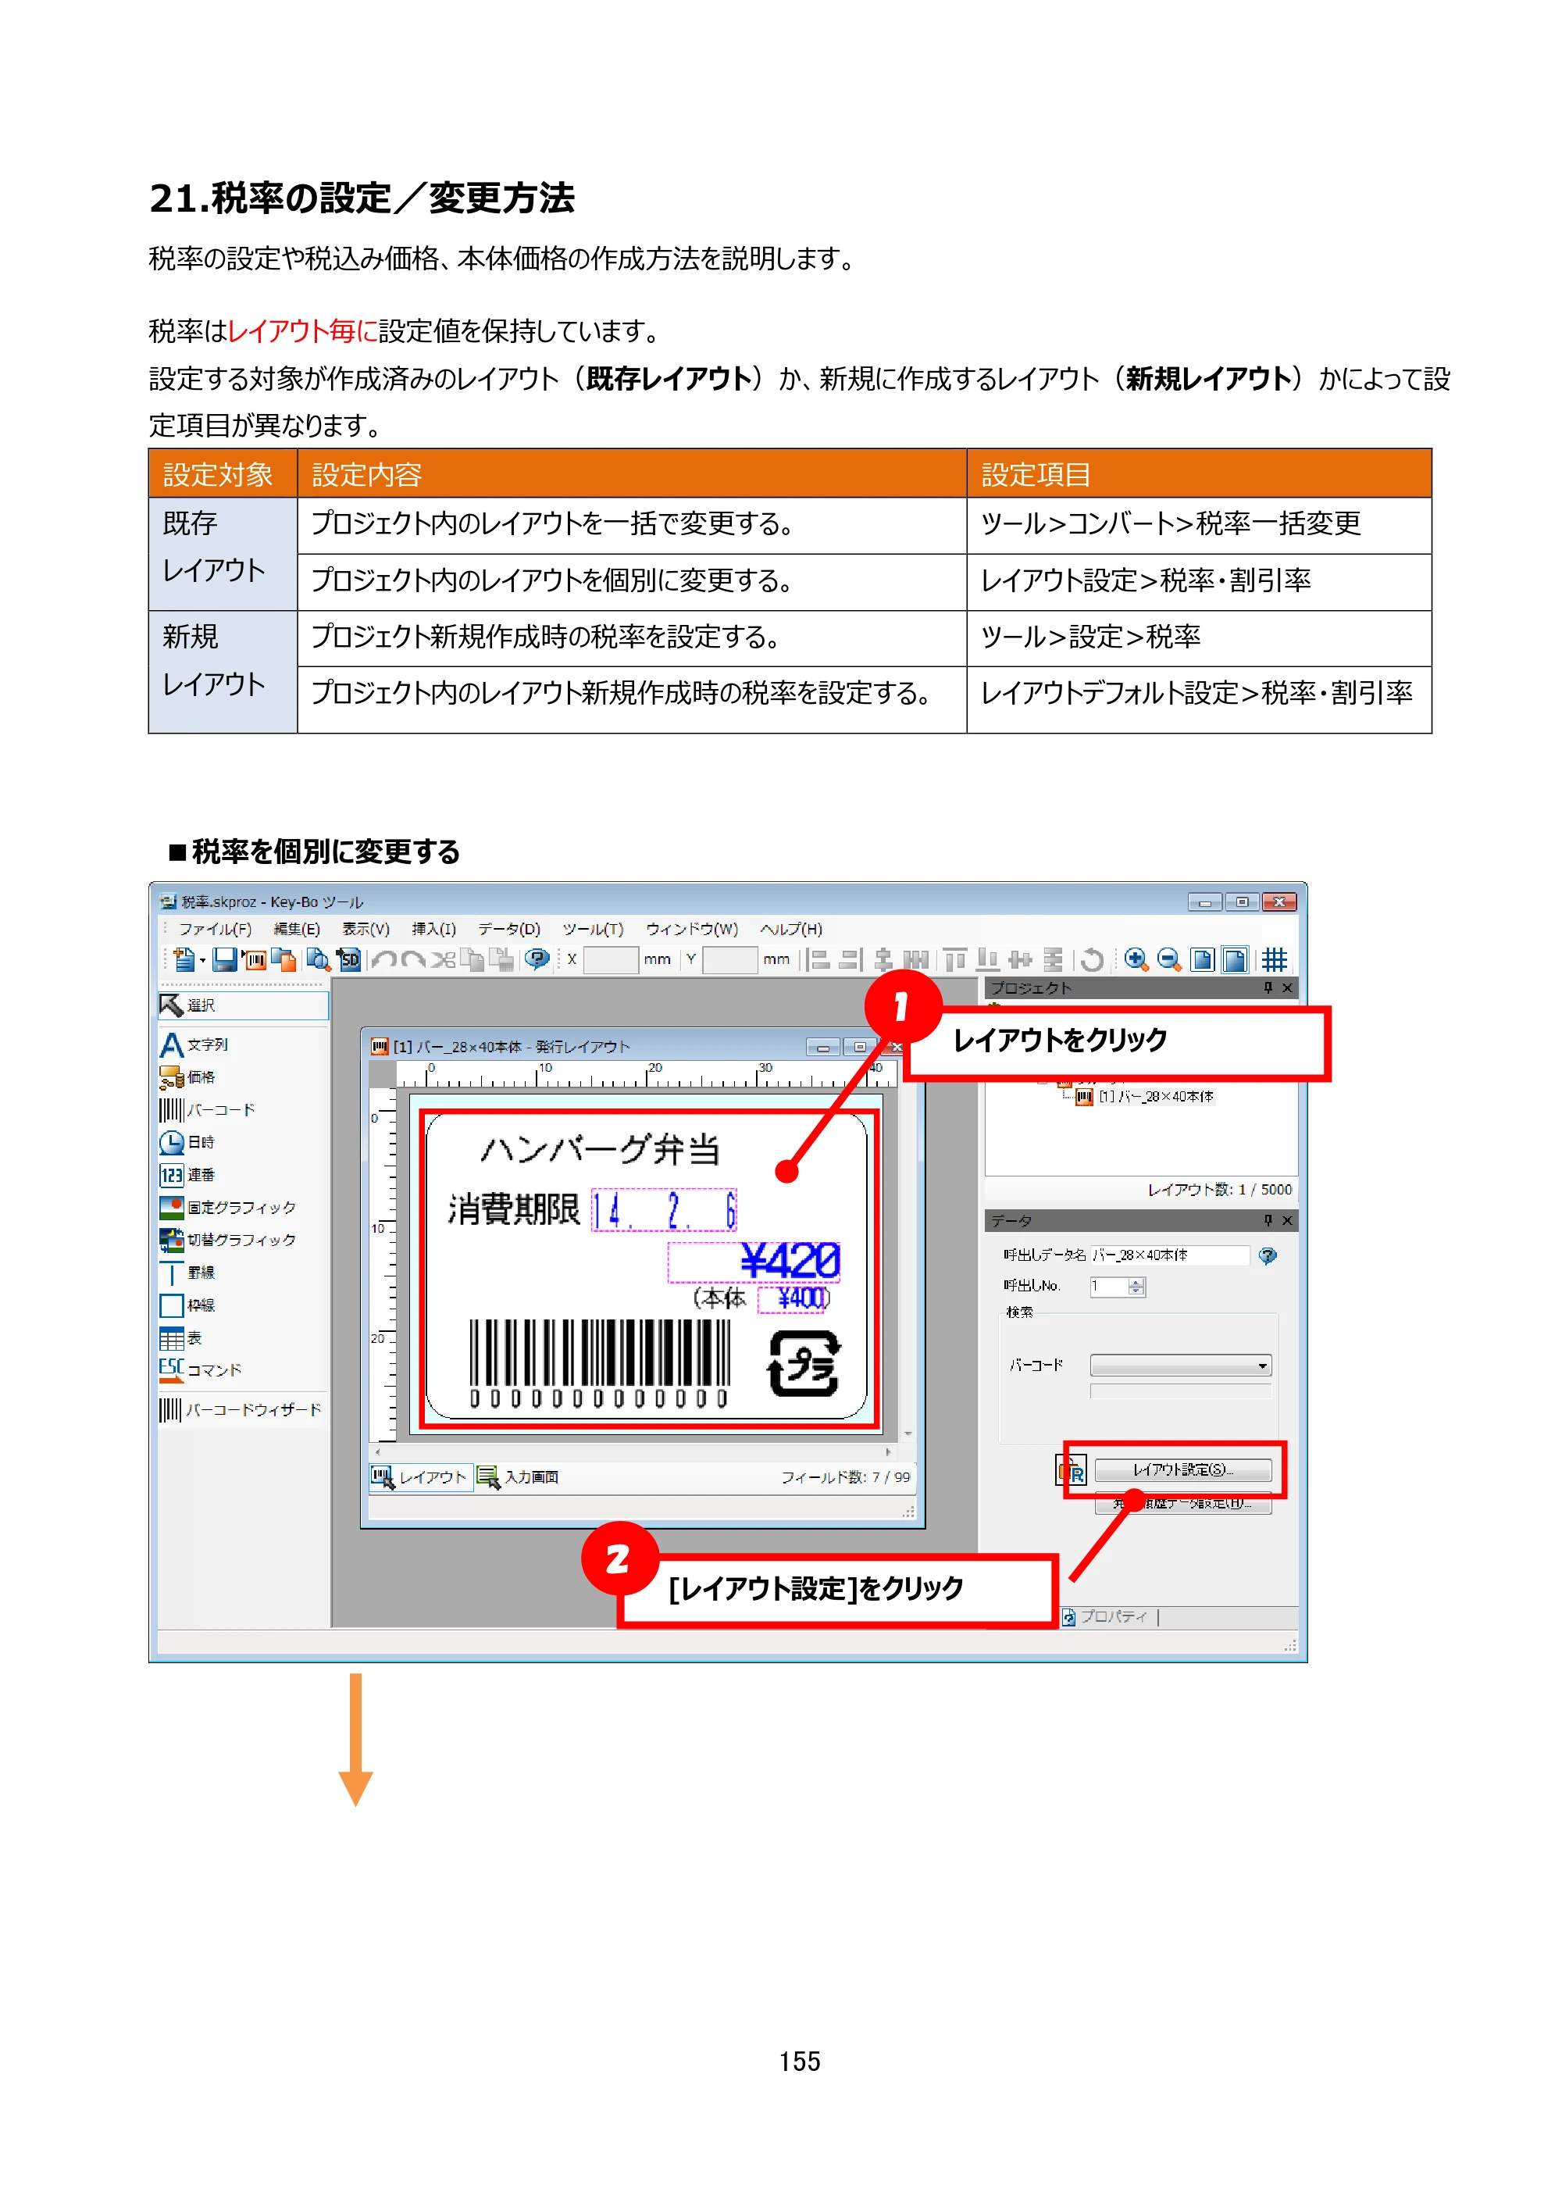Select the 表 table tool
The height and width of the screenshot is (2210, 1562).
coord(181,1339)
